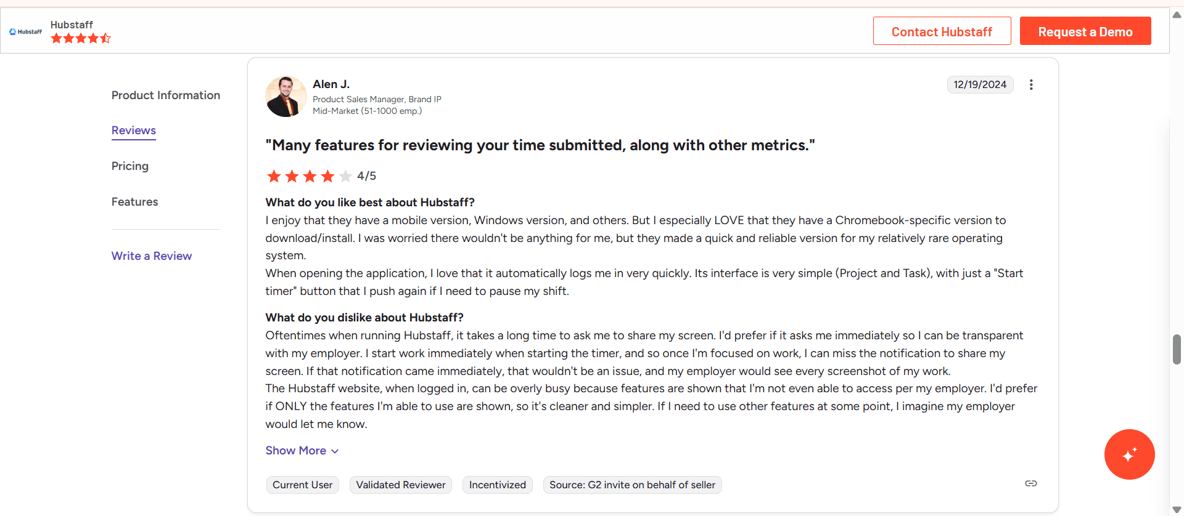Jump to the Features section
The image size is (1184, 516).
pos(134,202)
